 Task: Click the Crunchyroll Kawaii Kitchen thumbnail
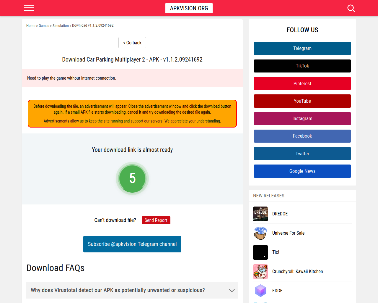pos(260,272)
